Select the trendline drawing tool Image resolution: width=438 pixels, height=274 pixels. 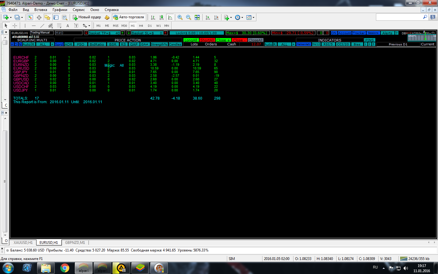(42, 26)
